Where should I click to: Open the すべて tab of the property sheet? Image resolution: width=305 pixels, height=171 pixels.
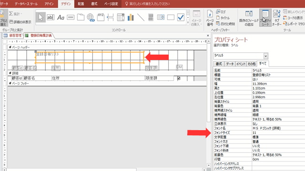(263, 64)
